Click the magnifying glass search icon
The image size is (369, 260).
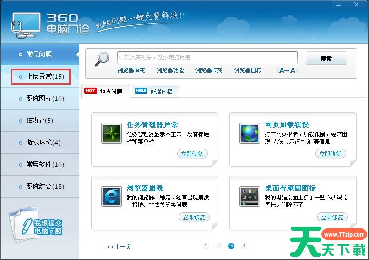pyautogui.click(x=102, y=59)
